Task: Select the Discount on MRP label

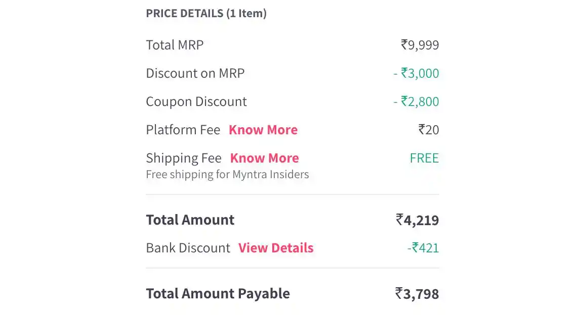Action: (x=195, y=73)
